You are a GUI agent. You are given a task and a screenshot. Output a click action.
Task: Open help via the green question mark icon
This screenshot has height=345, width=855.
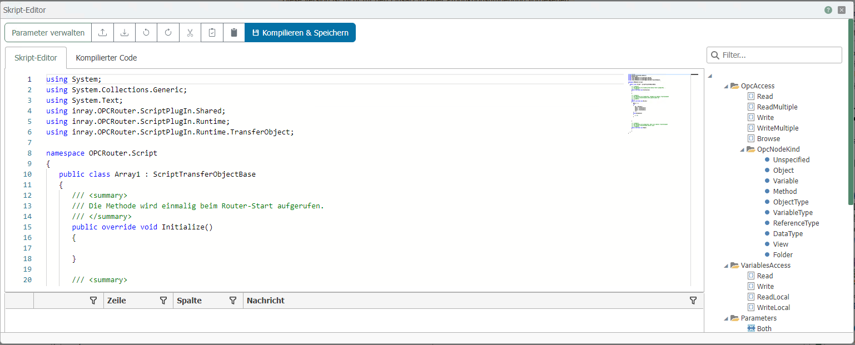click(x=828, y=10)
